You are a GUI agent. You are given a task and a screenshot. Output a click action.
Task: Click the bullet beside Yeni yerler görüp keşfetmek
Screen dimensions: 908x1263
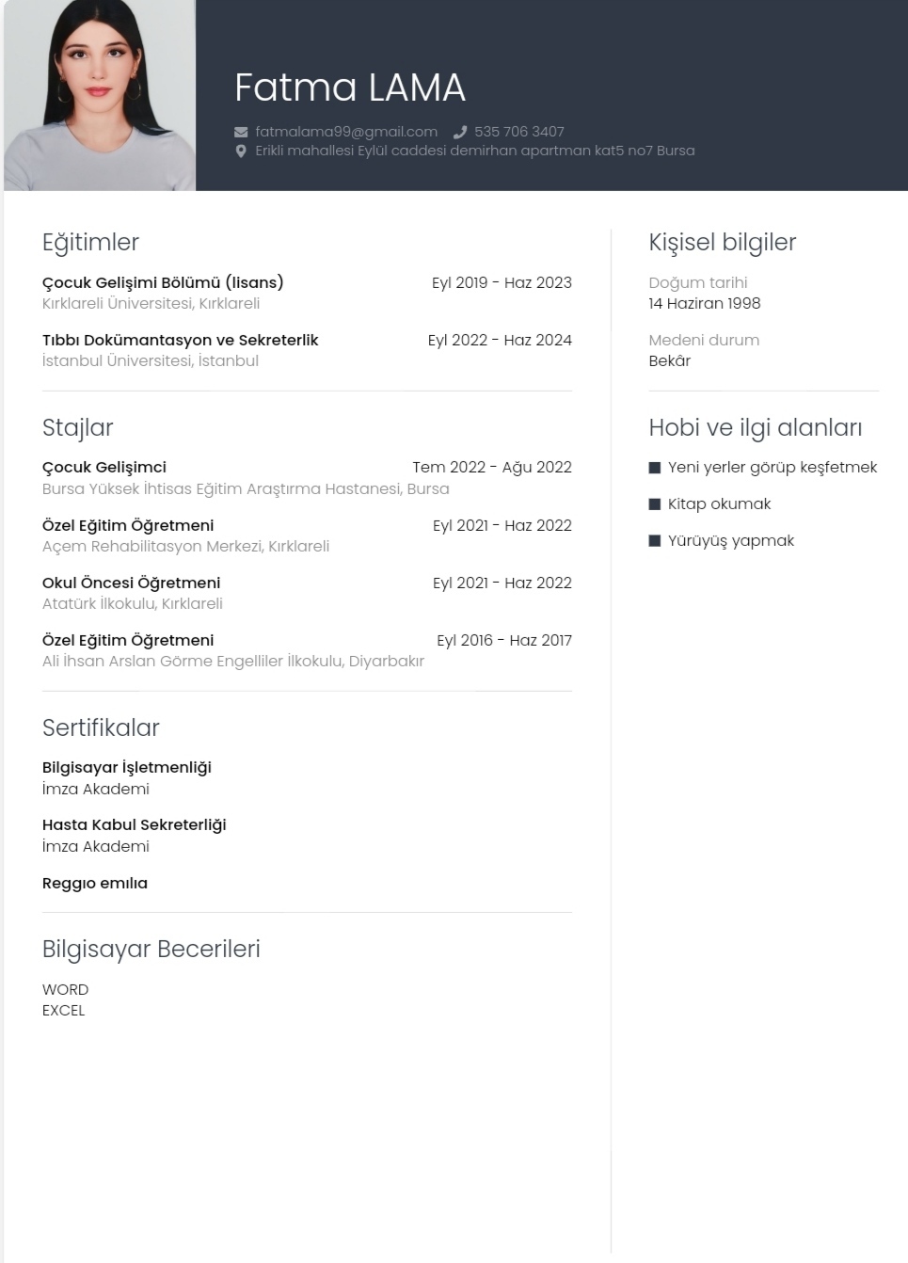tap(655, 468)
